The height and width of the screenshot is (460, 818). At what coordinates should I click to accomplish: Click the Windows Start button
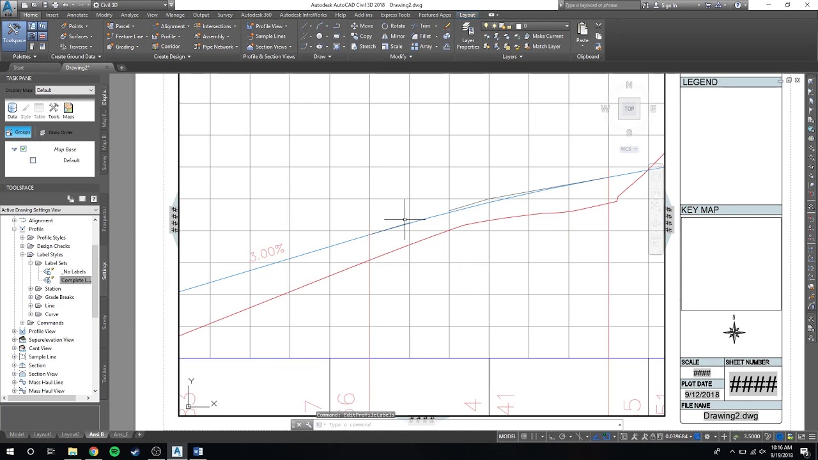10,452
